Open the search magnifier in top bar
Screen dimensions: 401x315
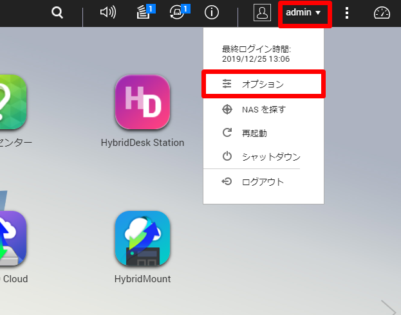(57, 12)
